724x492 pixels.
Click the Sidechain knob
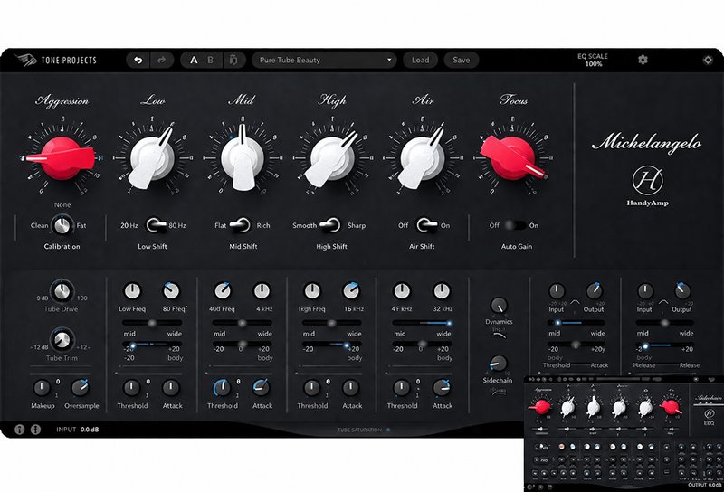[x=499, y=364]
